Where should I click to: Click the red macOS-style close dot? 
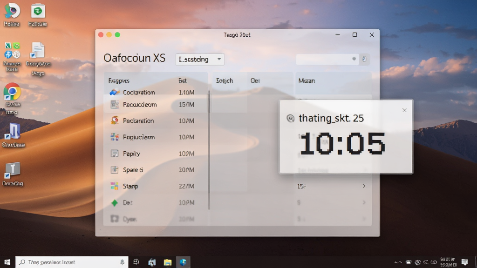click(101, 34)
